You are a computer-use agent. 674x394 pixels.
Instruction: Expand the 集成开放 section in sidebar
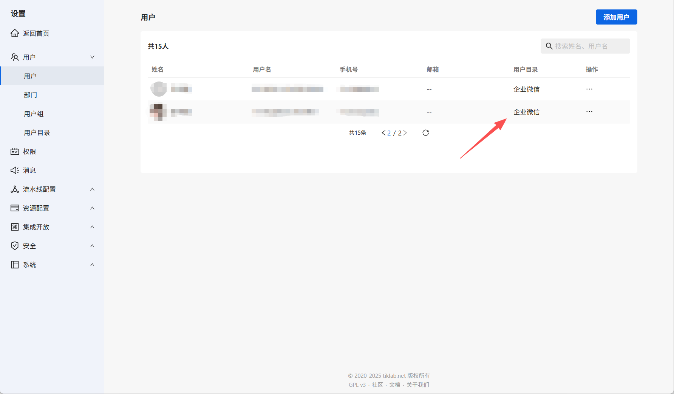click(x=92, y=227)
